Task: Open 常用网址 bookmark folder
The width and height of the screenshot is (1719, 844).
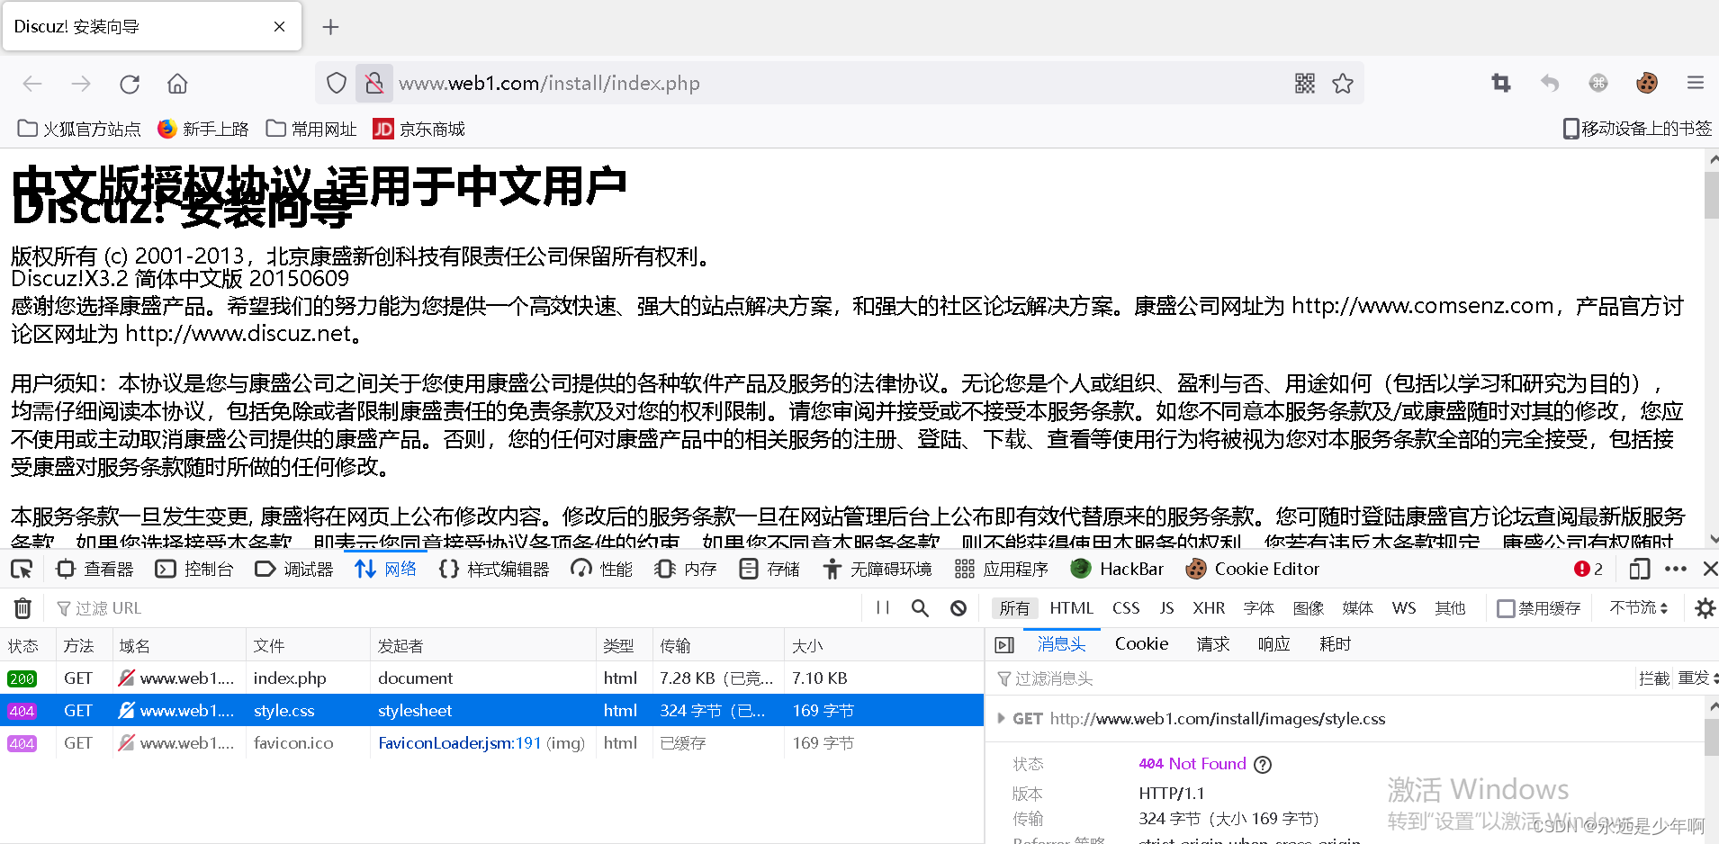Action: (x=311, y=129)
